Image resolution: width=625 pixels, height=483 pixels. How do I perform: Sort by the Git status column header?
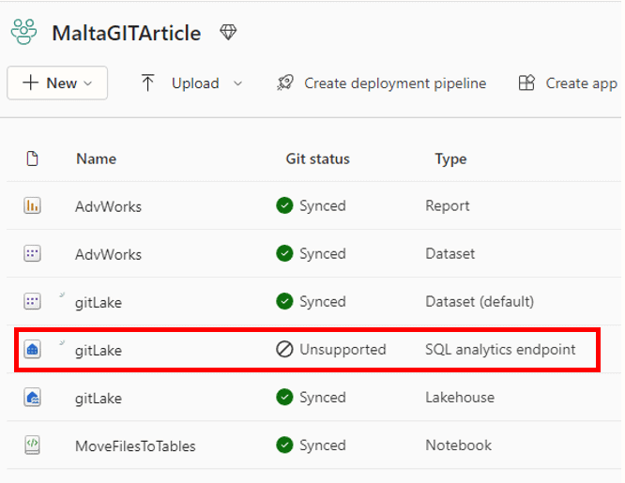[x=318, y=158]
